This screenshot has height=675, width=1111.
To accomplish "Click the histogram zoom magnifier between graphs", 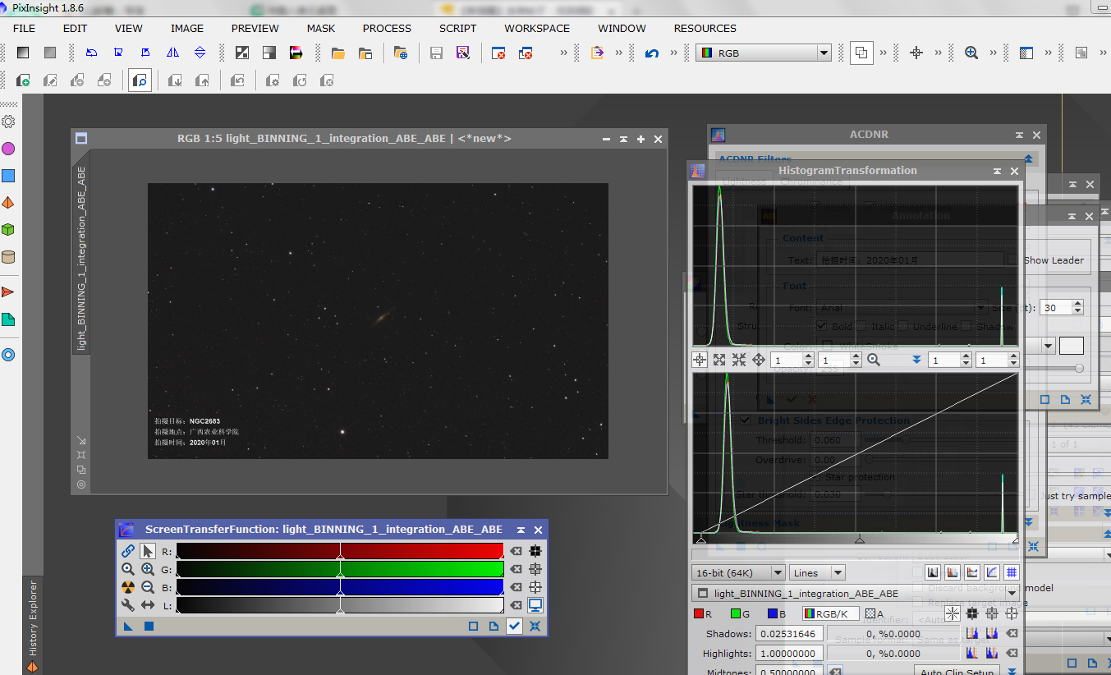I will click(874, 360).
